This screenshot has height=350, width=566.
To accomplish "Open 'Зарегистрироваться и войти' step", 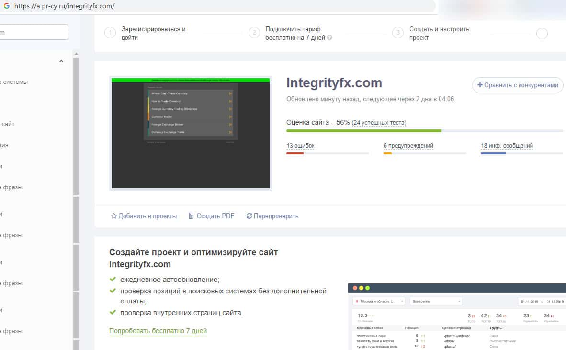I will 153,33.
